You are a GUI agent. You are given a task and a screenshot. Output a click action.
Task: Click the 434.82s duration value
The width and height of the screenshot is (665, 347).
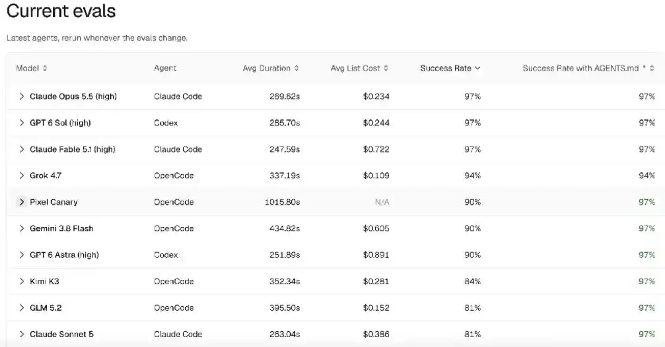pos(284,228)
